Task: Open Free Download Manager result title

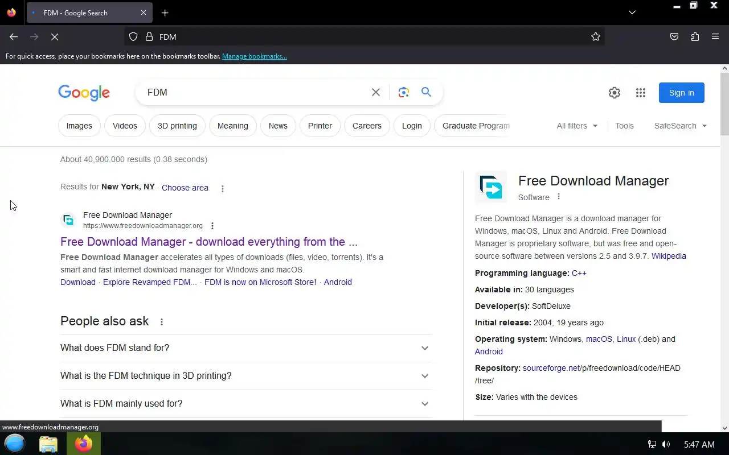Action: pos(209,242)
